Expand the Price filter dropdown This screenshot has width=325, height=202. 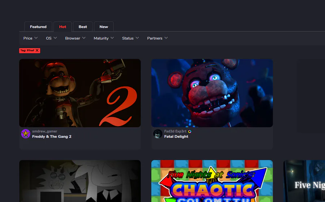[30, 38]
